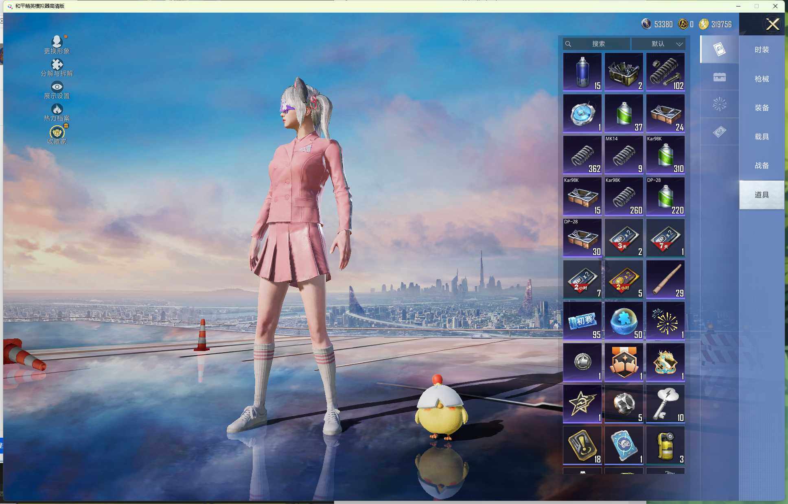Switch to the 枪械 tab

(x=761, y=79)
